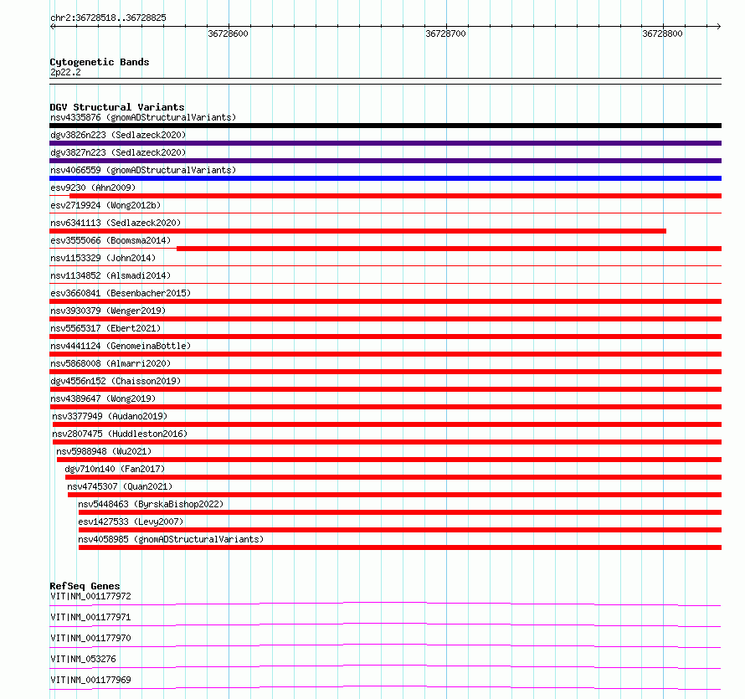Image resolution: width=745 pixels, height=699 pixels.
Task: Click the black bar of nsv4335876
Action: coord(385,126)
